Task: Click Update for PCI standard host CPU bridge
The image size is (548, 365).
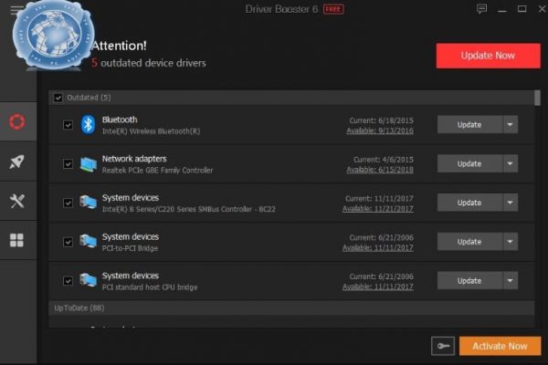Action: click(469, 280)
